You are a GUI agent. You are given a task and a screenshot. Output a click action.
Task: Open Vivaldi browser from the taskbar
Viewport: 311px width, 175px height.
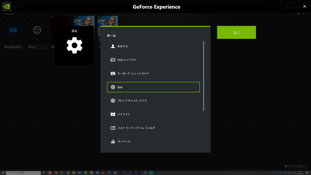point(50,173)
